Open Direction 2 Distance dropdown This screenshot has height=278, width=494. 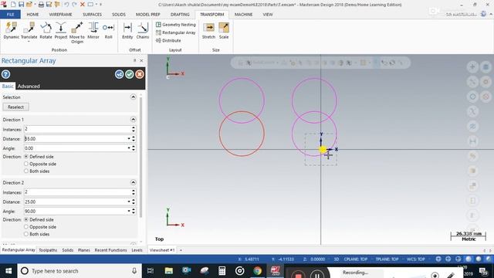coord(129,202)
